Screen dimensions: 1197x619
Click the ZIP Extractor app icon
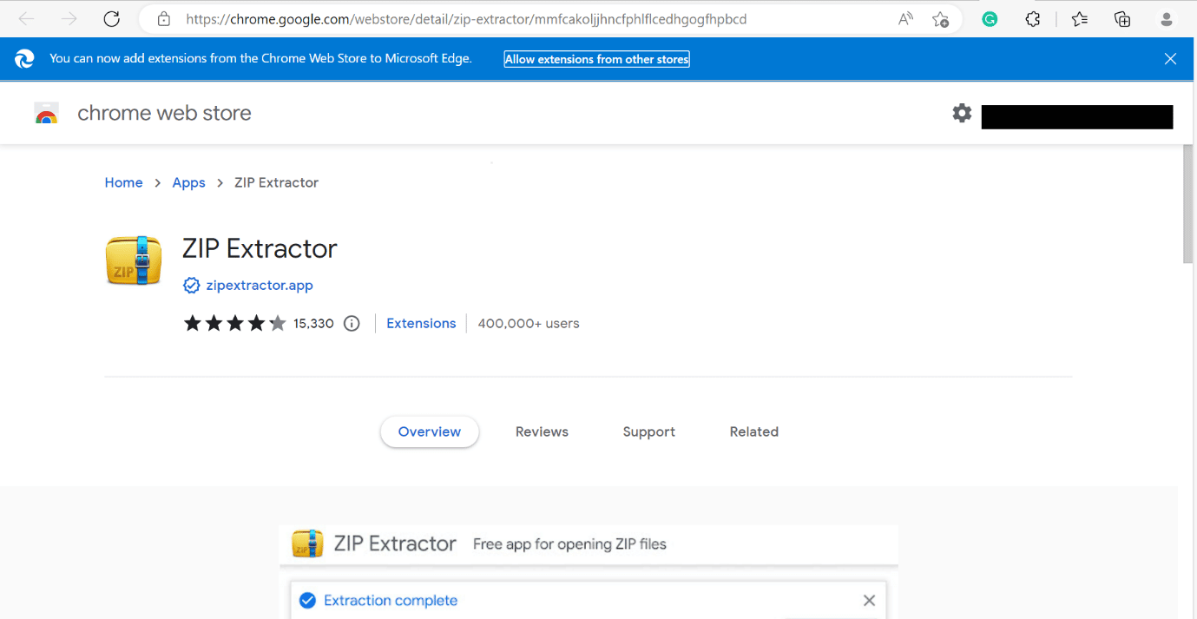click(x=134, y=260)
